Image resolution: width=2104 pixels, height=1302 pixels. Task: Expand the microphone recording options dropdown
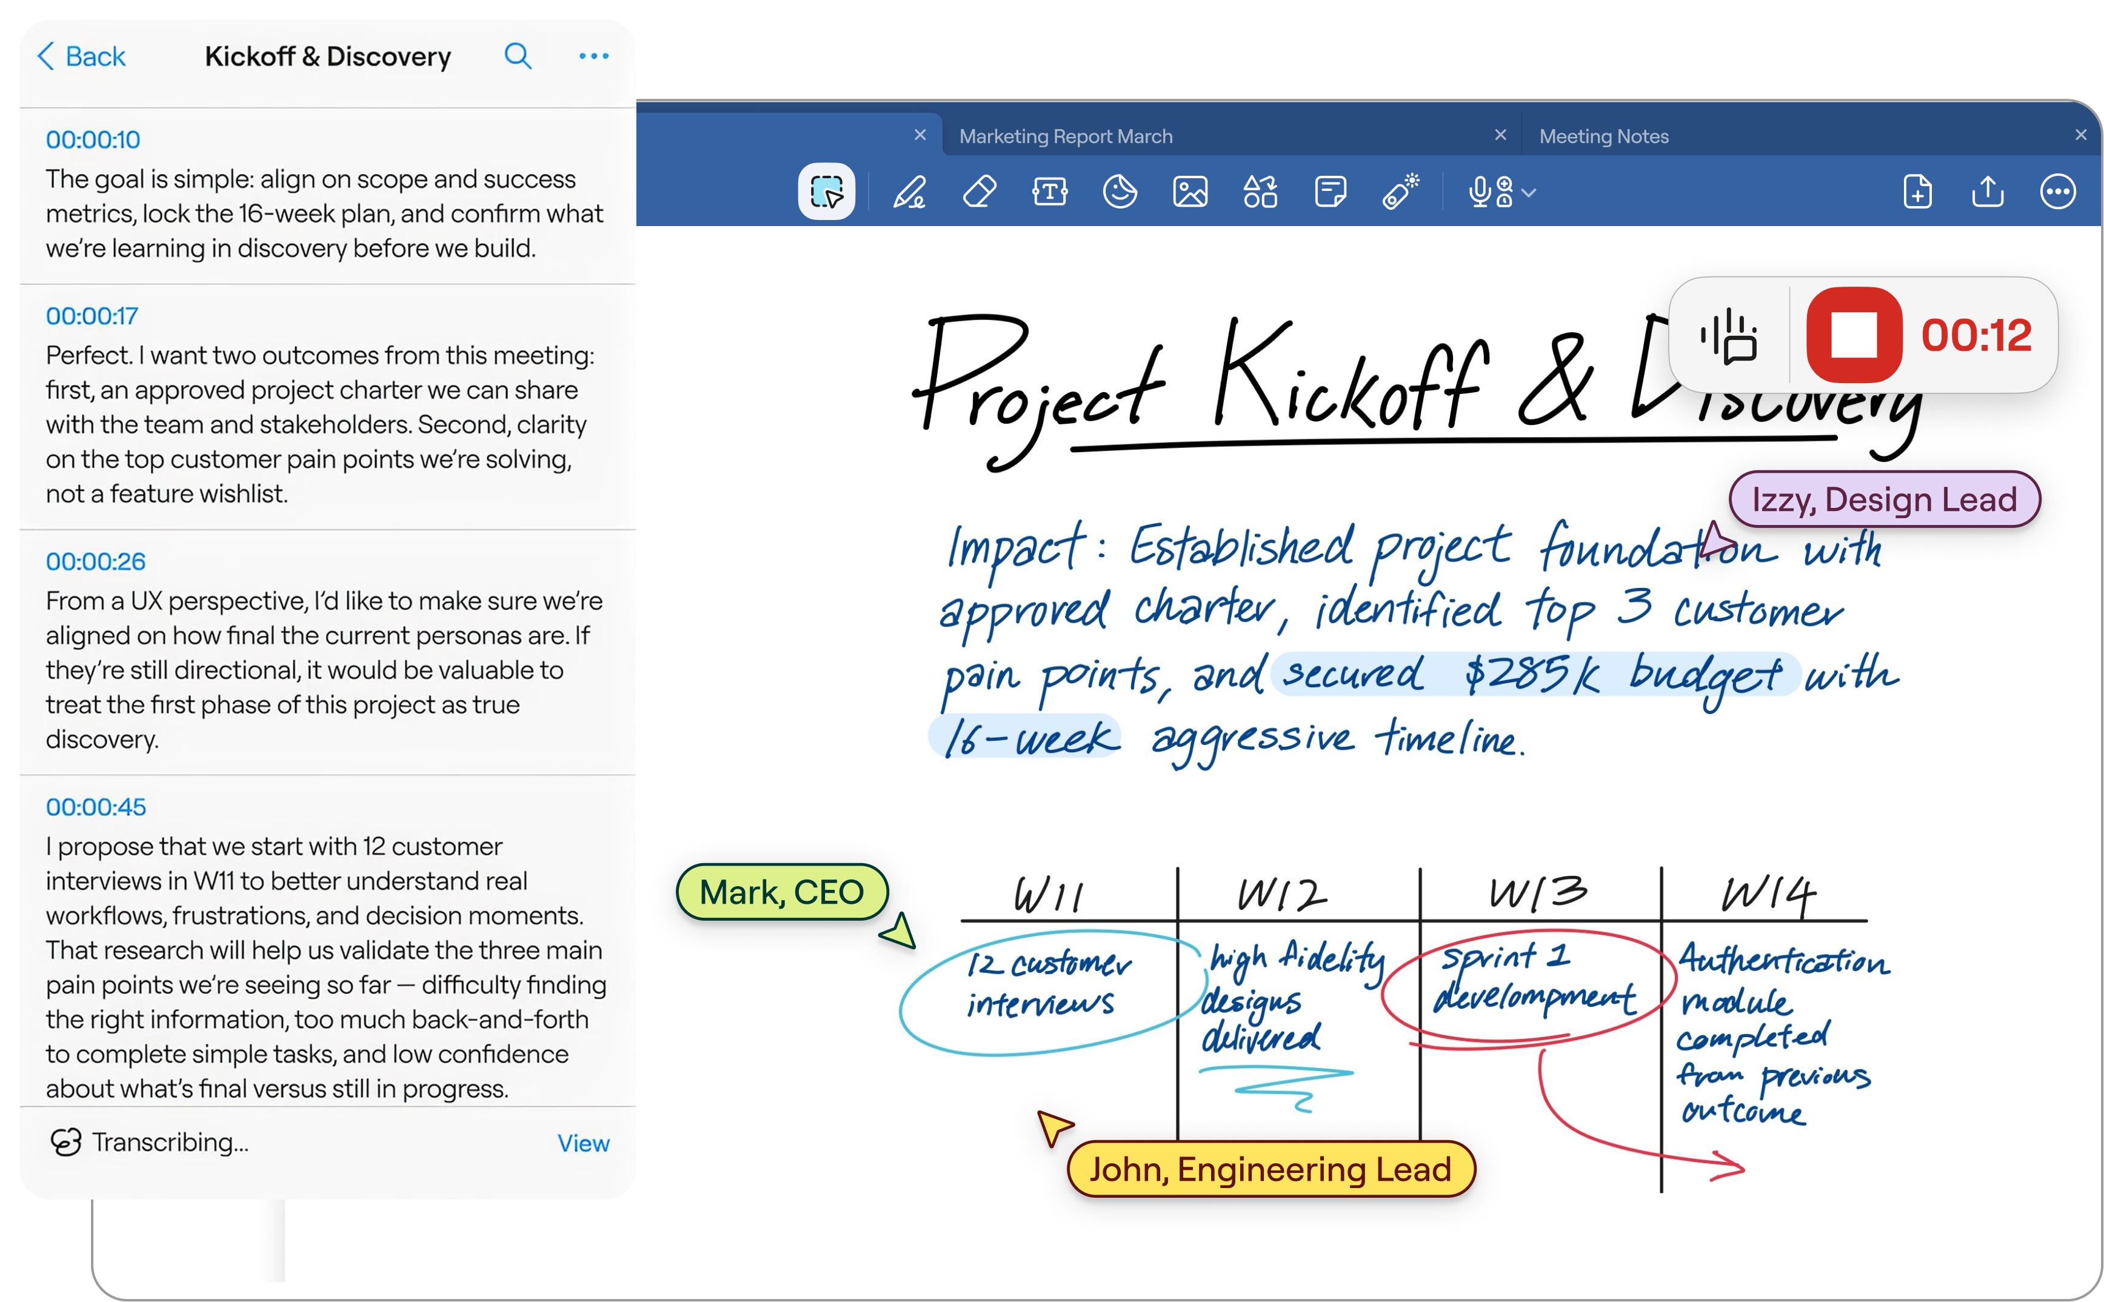(1528, 192)
